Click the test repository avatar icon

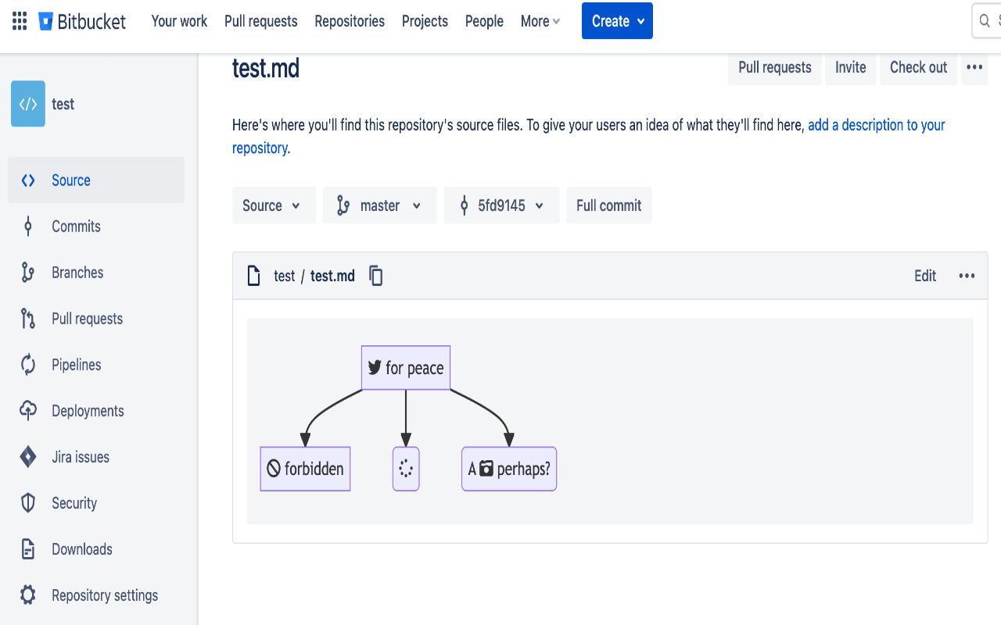click(x=28, y=104)
